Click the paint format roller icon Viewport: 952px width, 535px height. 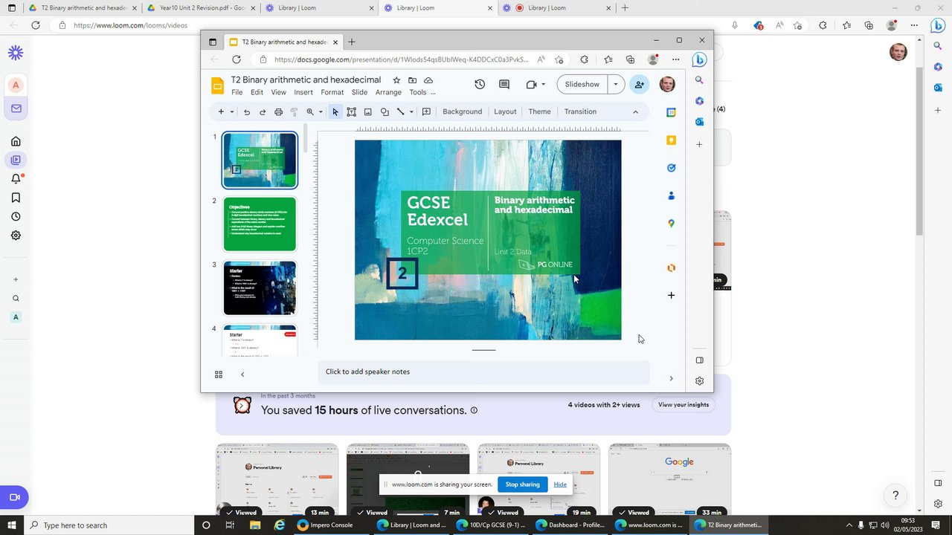(294, 112)
